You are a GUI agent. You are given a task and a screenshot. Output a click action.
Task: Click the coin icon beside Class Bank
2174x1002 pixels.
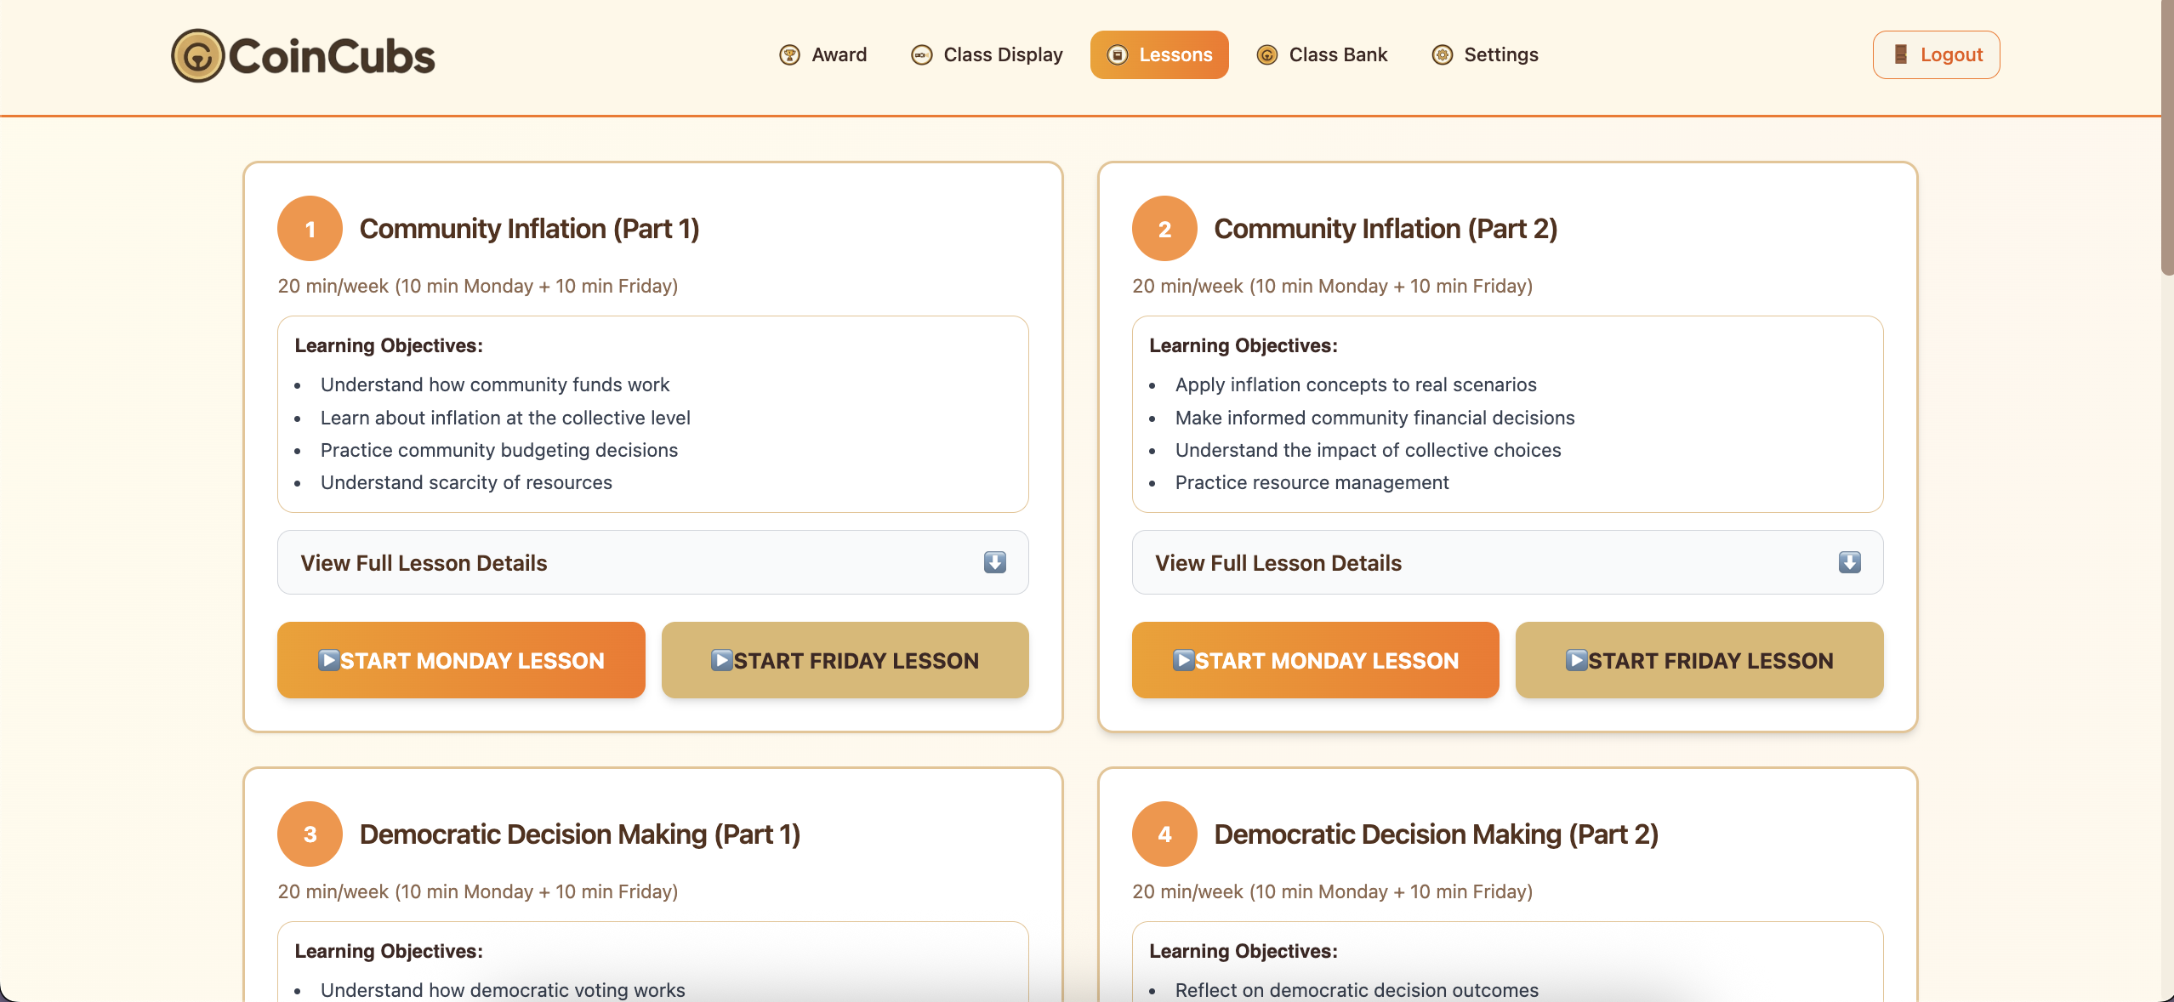point(1266,55)
